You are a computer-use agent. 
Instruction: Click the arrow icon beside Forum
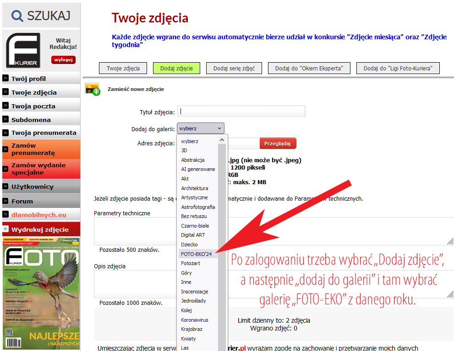[x=5, y=201]
